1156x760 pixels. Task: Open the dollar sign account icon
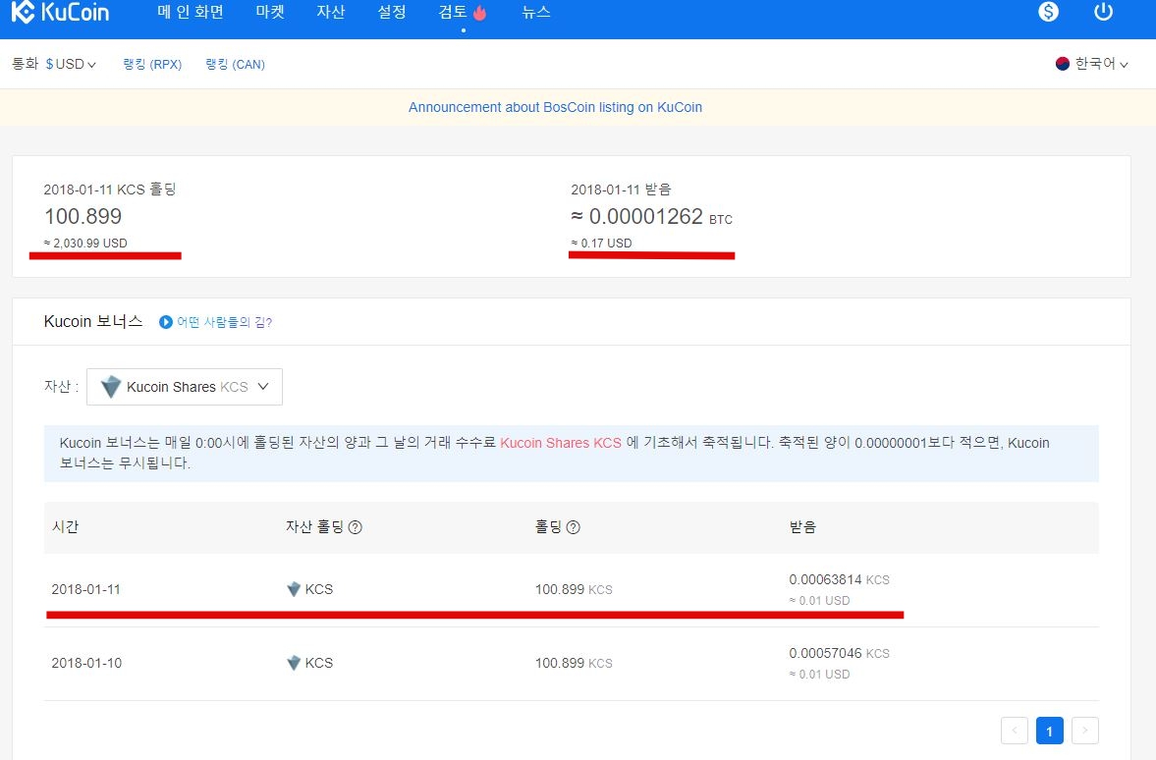tap(1048, 12)
